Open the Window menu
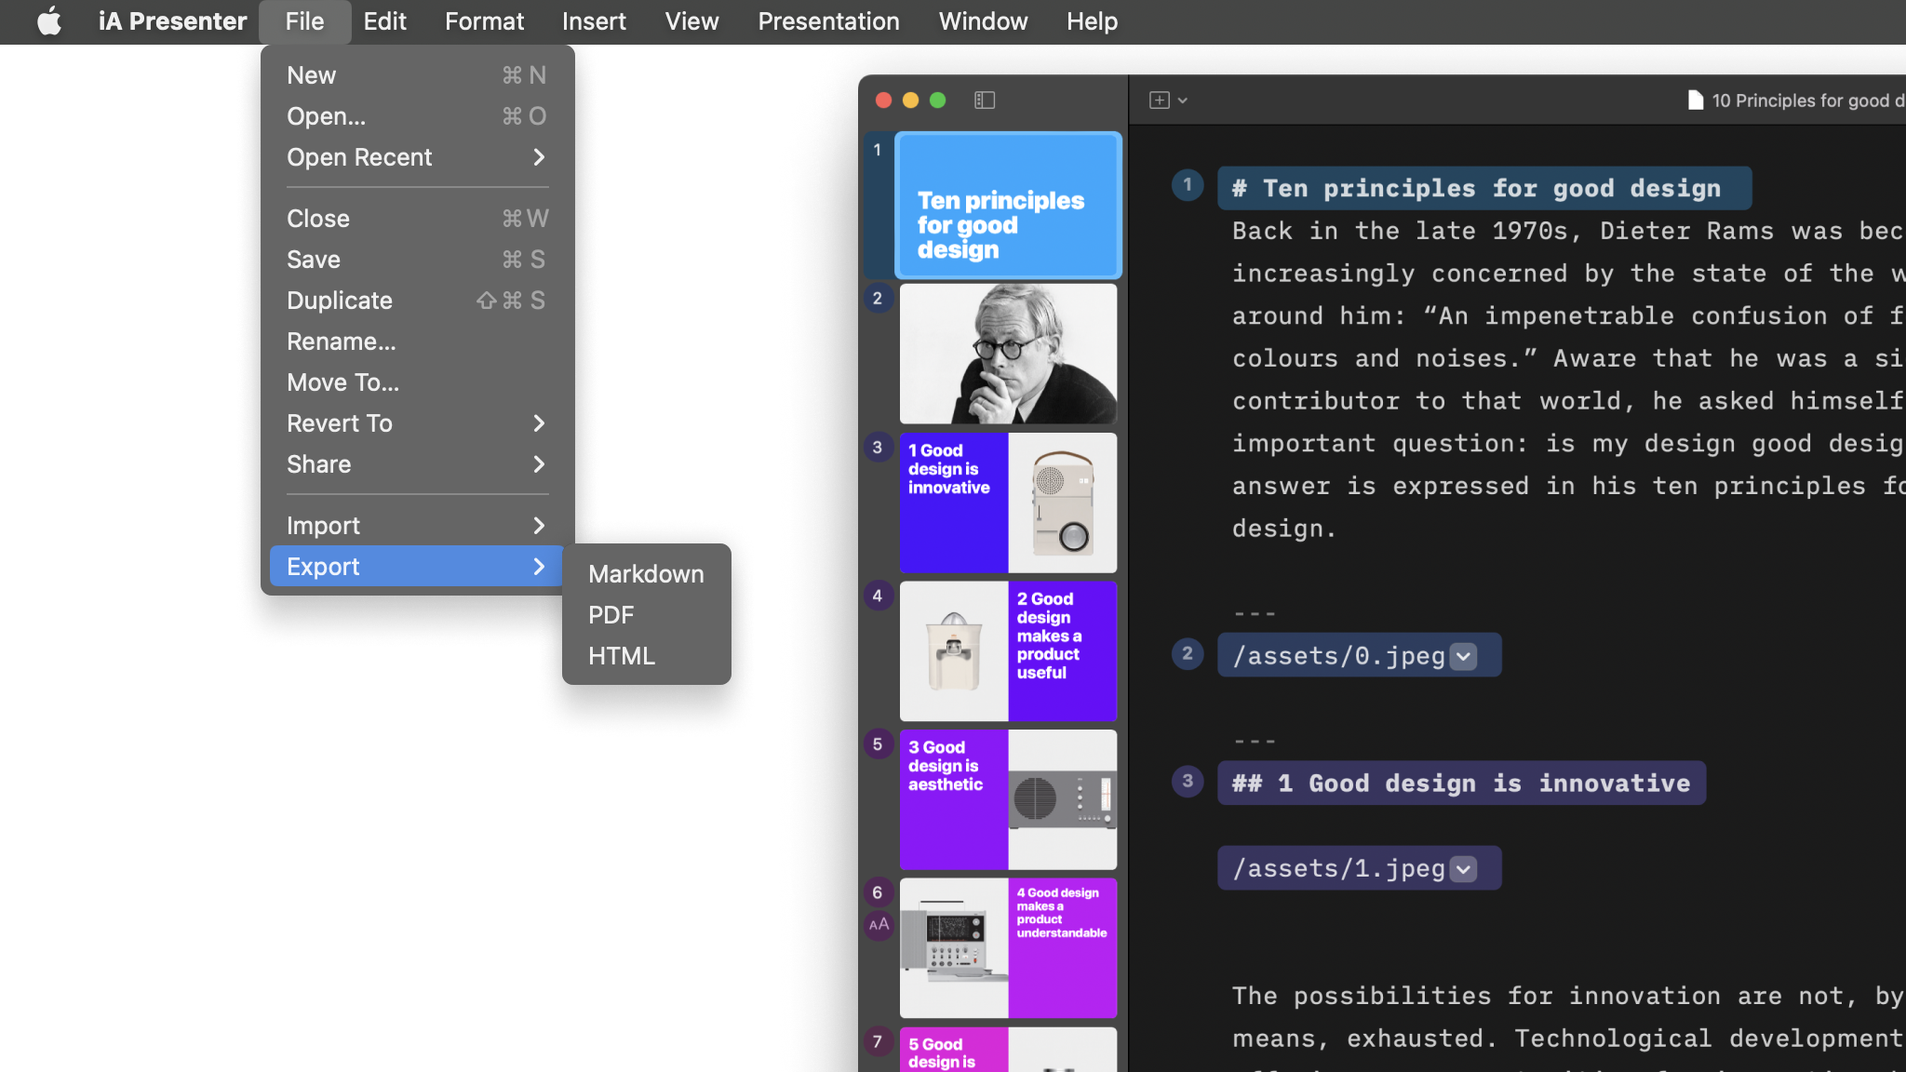This screenshot has height=1072, width=1906. (x=983, y=21)
